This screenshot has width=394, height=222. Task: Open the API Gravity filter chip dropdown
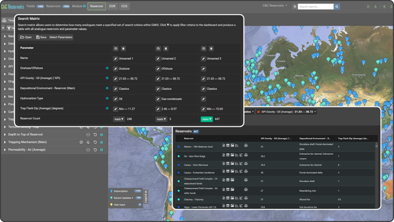point(315,112)
